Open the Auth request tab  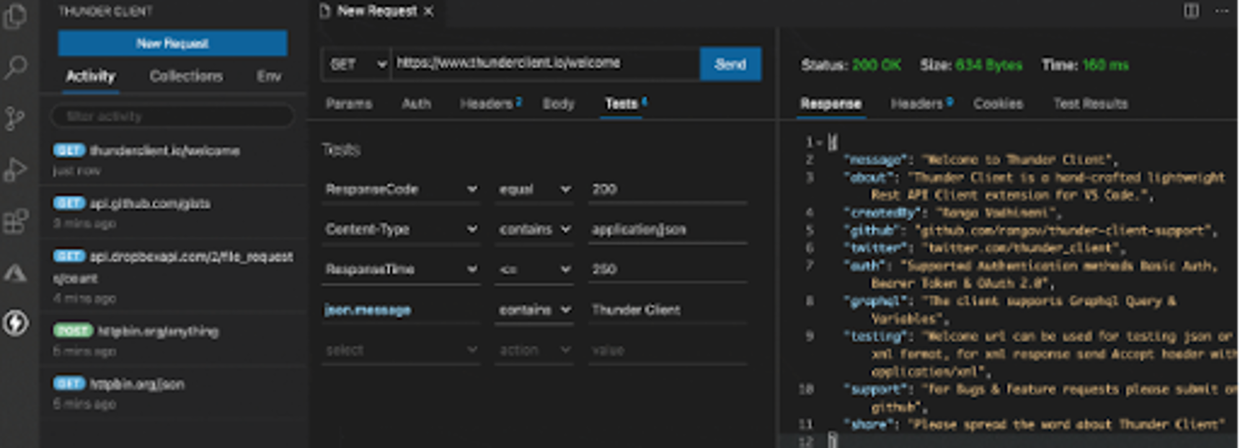coord(416,104)
